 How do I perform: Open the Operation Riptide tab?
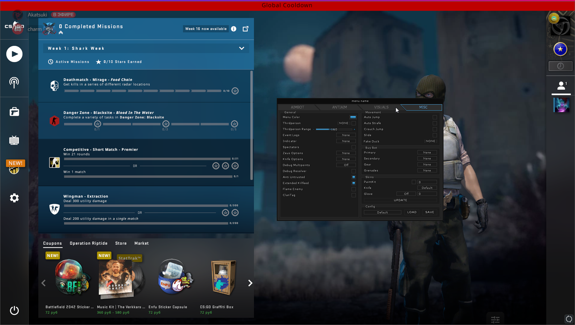88,243
